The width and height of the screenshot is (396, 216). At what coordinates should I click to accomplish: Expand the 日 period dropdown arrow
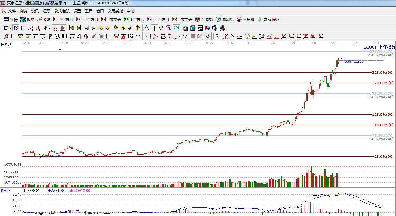pos(10,28)
